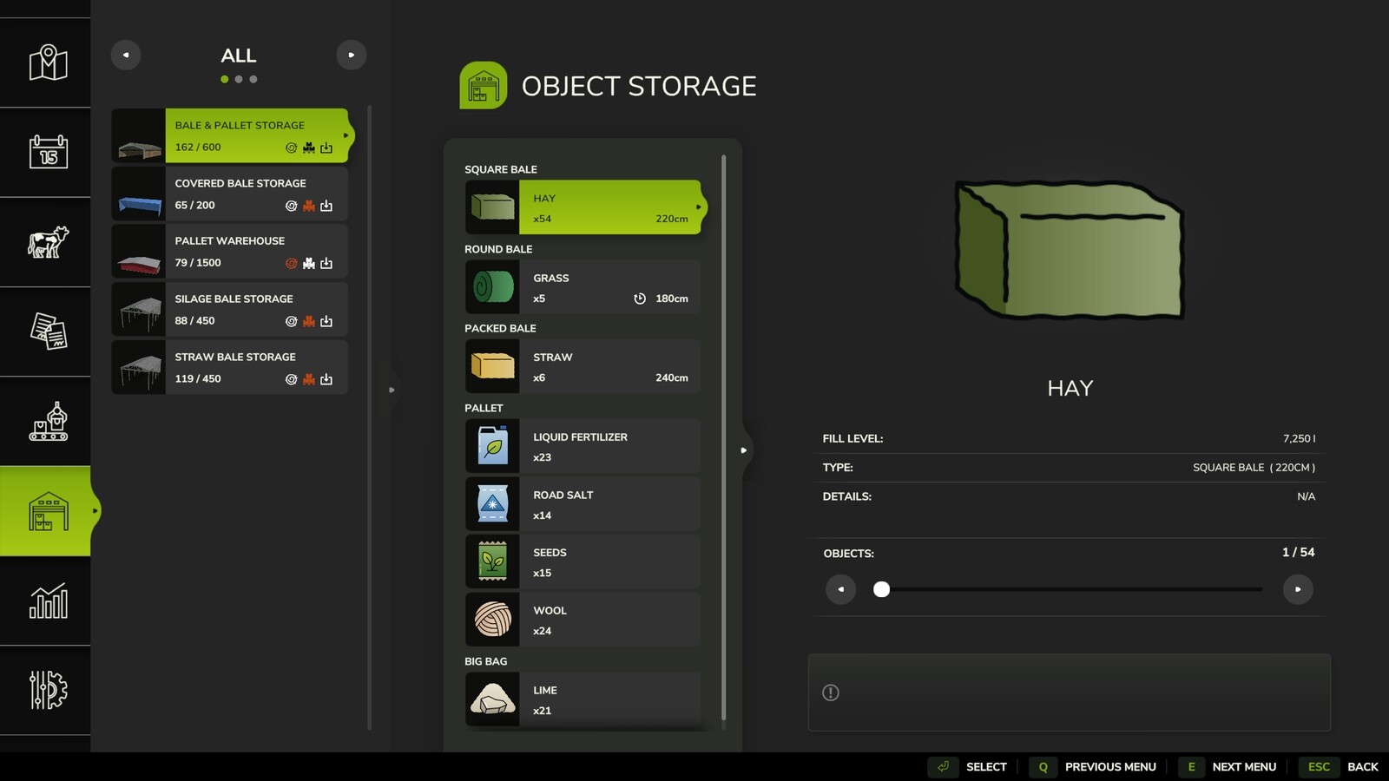Click the download icon on Bale & Pallet Storage

coord(326,147)
